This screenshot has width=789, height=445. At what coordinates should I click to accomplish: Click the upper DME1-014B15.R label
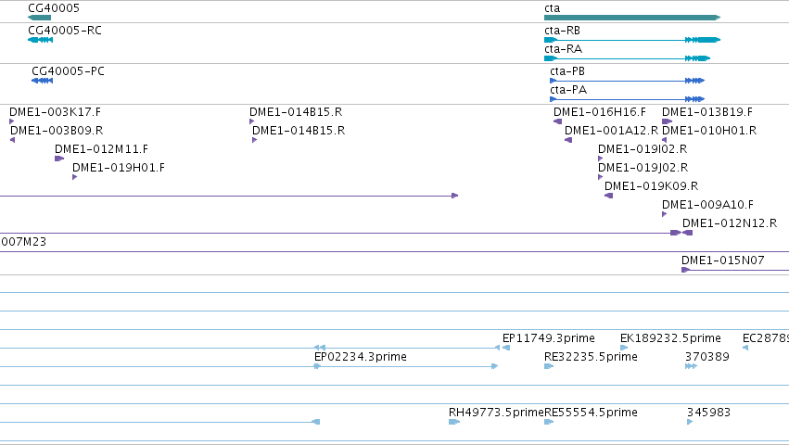[x=296, y=112]
